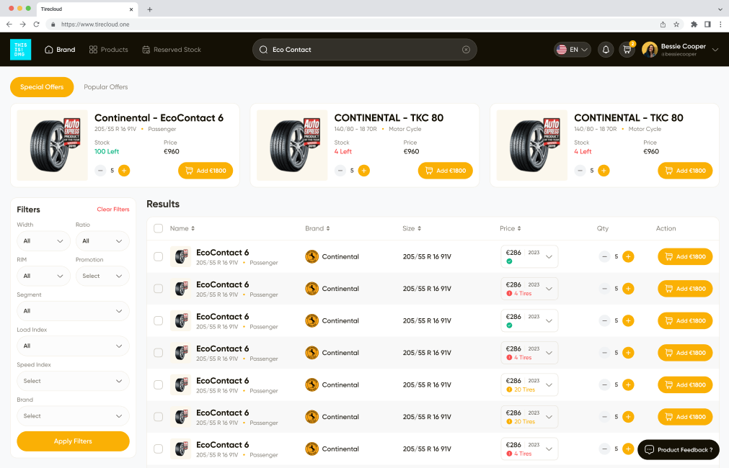Screen dimensions: 729x468
Task: Open the notifications bell
Action: [606, 50]
